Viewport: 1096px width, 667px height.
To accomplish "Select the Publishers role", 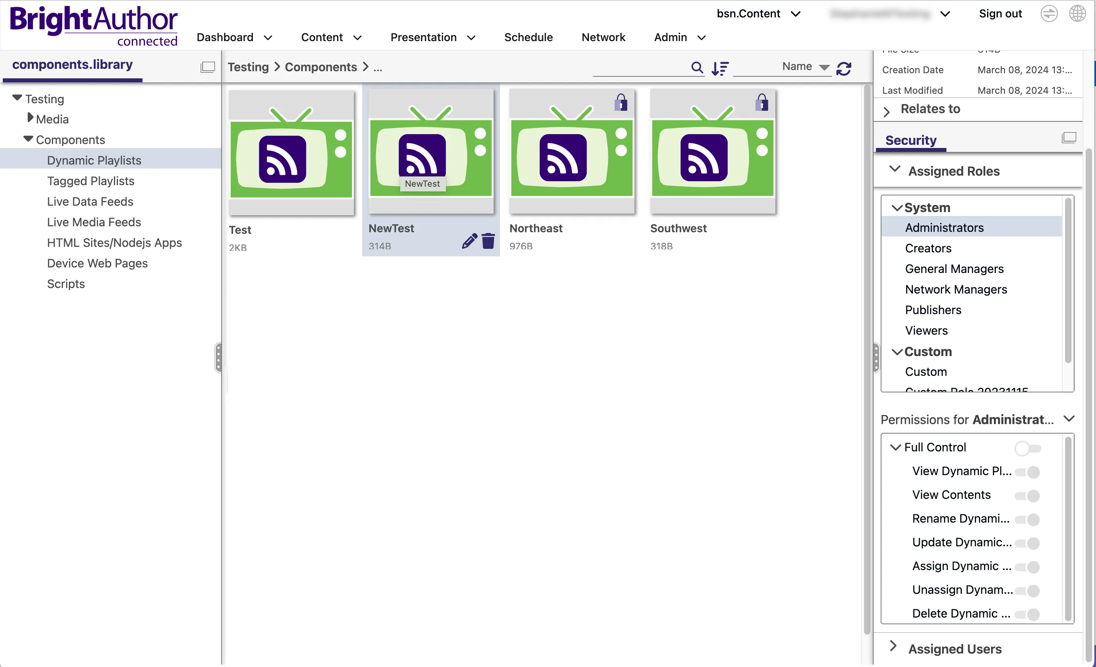I will (x=933, y=310).
